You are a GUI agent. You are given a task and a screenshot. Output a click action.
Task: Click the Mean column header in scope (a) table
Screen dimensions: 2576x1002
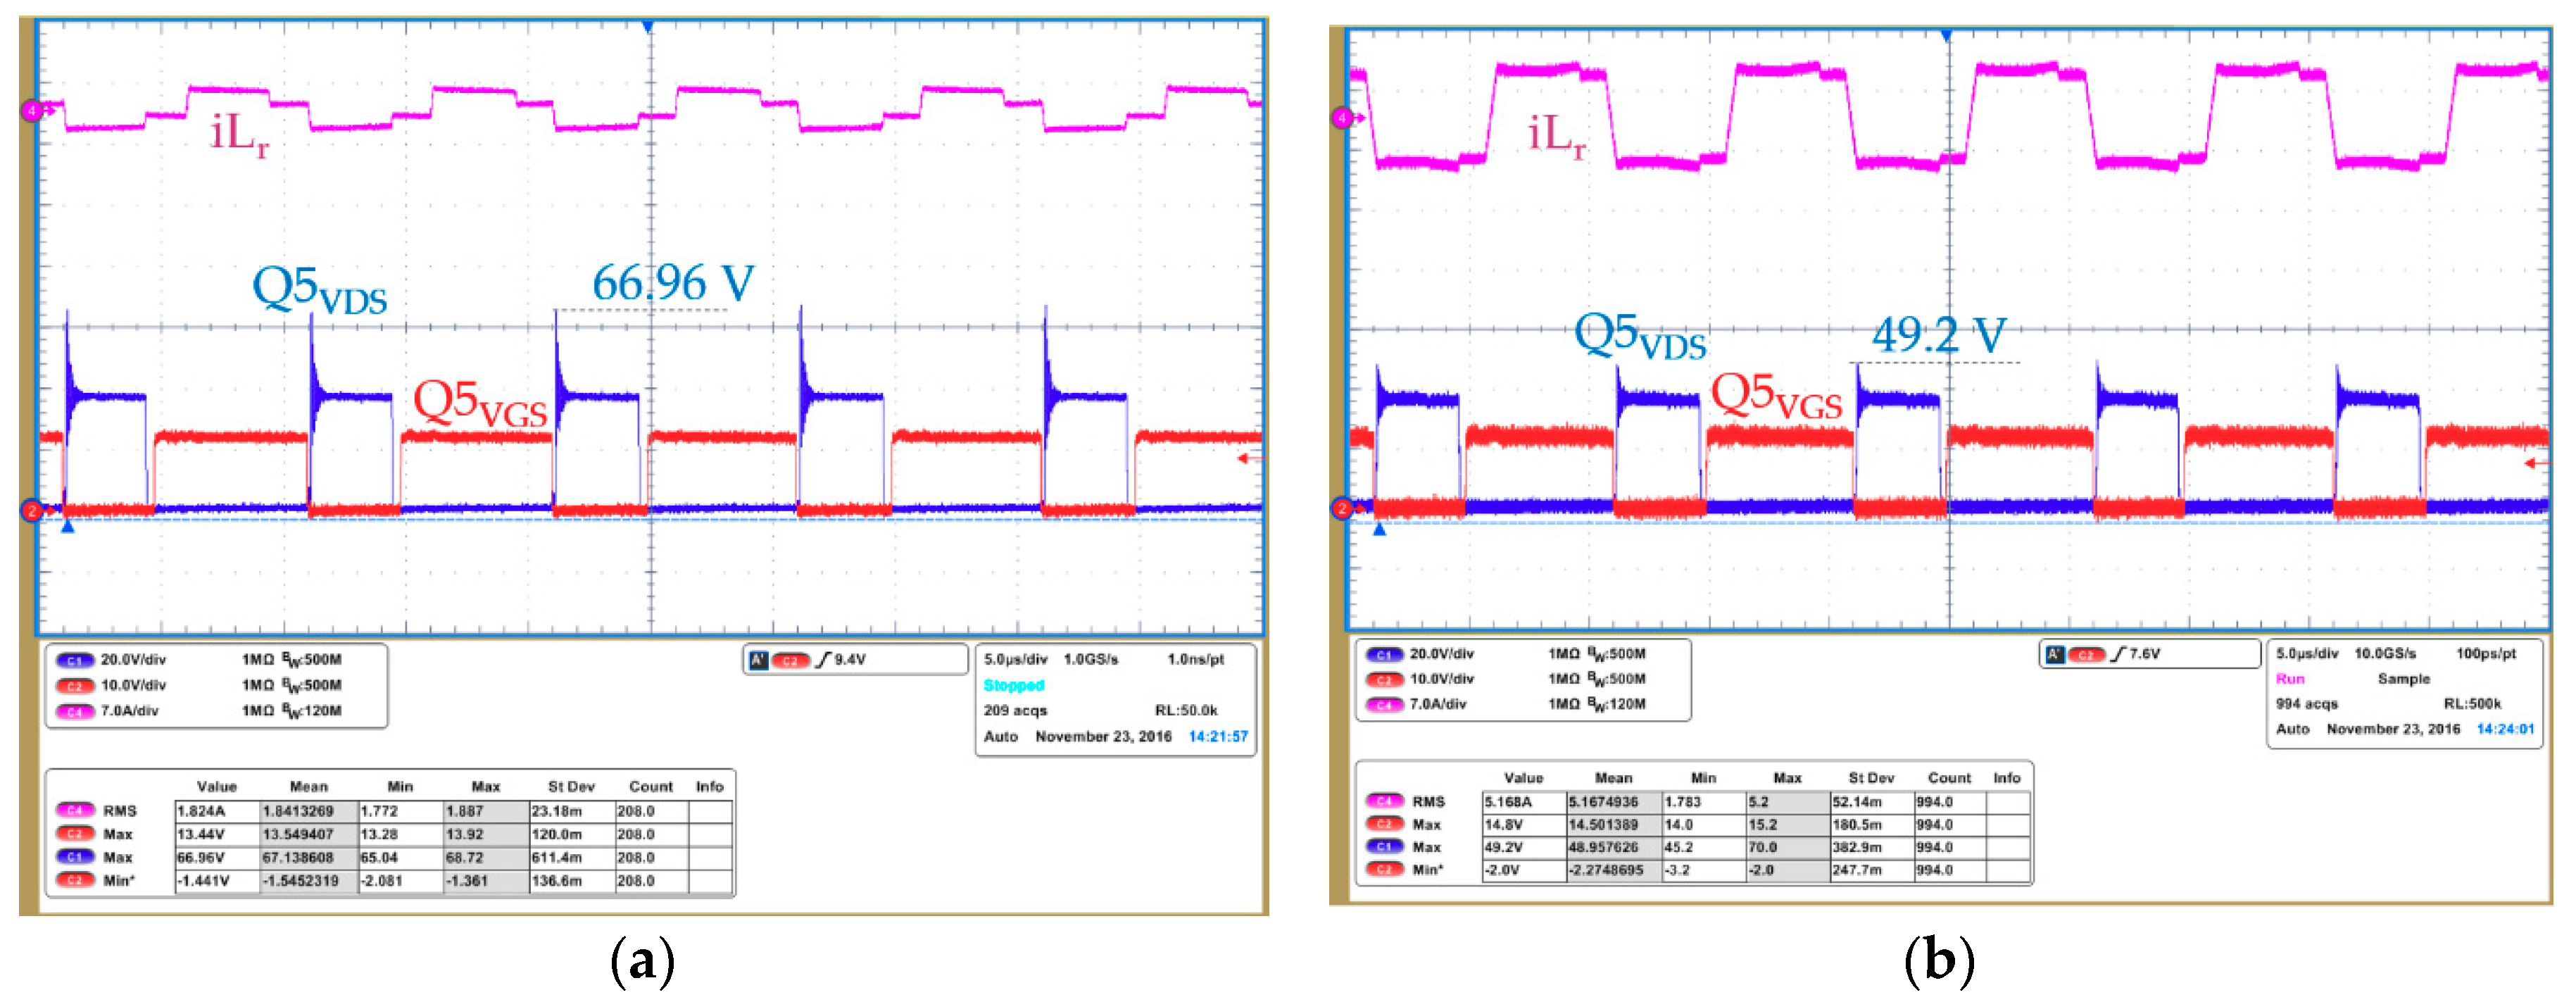[309, 787]
